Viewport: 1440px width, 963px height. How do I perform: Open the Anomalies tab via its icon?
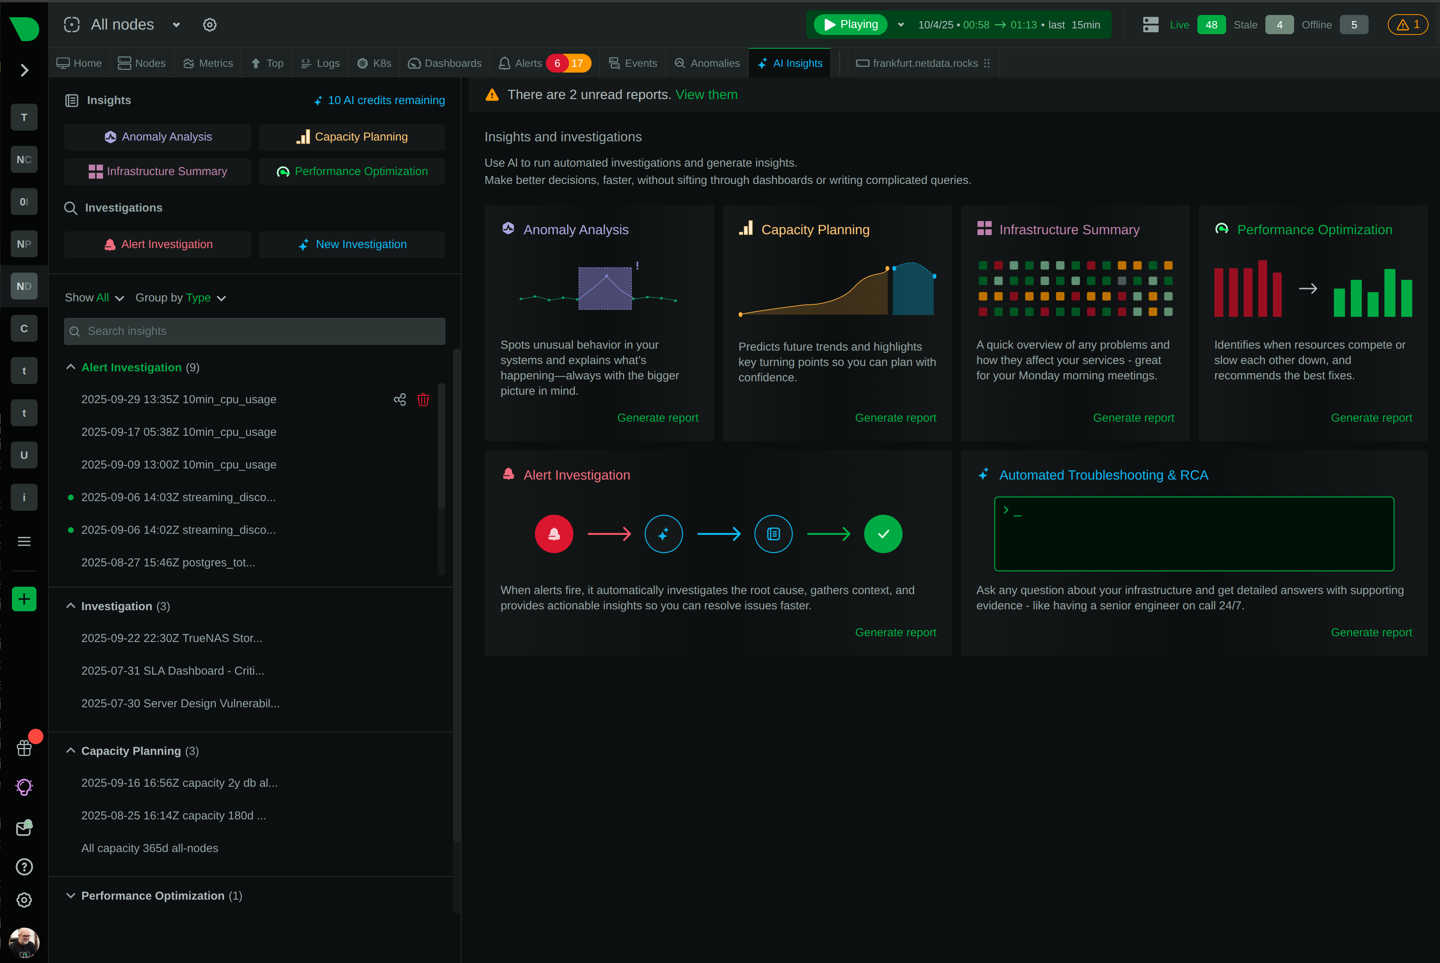[x=680, y=63]
